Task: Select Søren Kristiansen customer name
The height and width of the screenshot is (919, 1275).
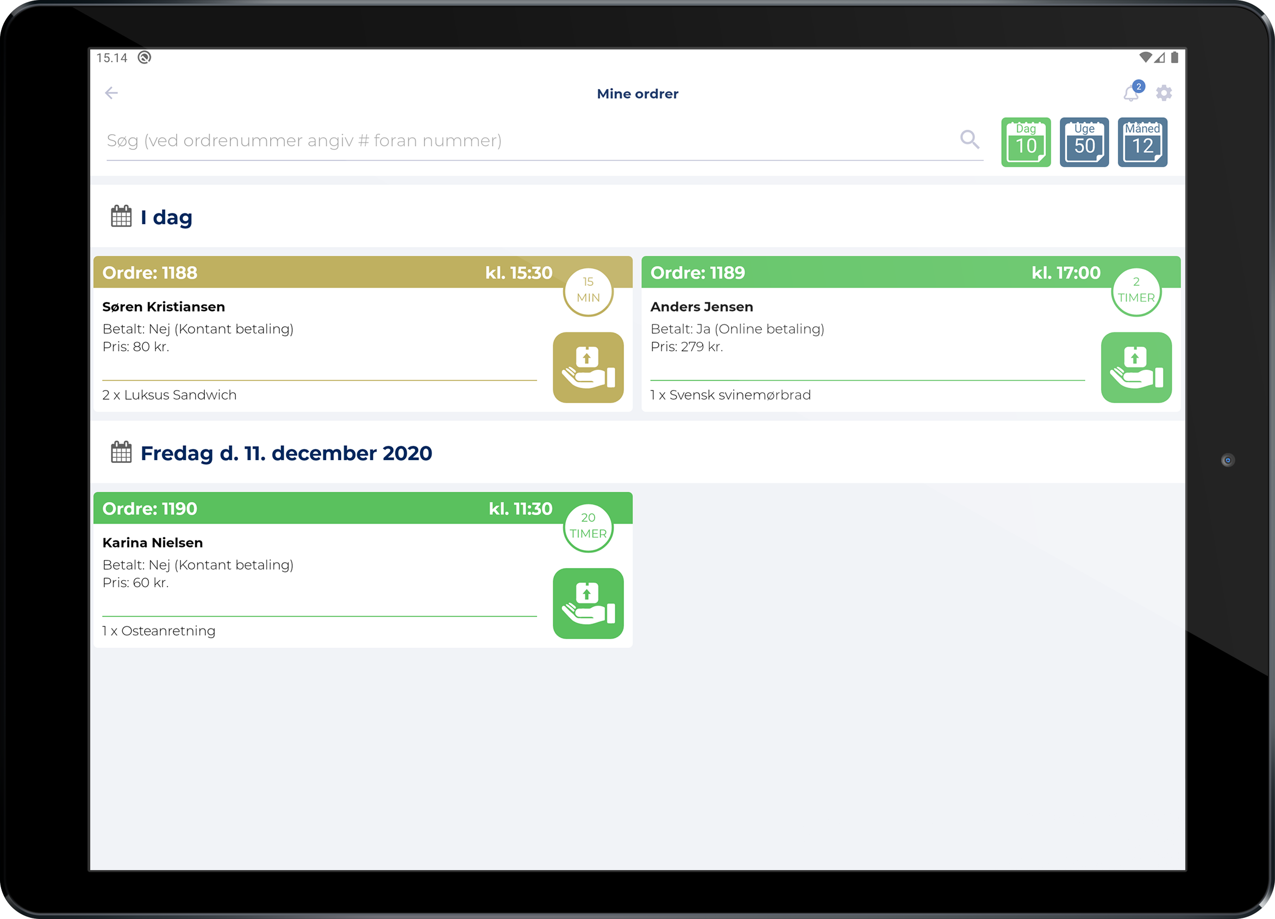Action: 164,307
